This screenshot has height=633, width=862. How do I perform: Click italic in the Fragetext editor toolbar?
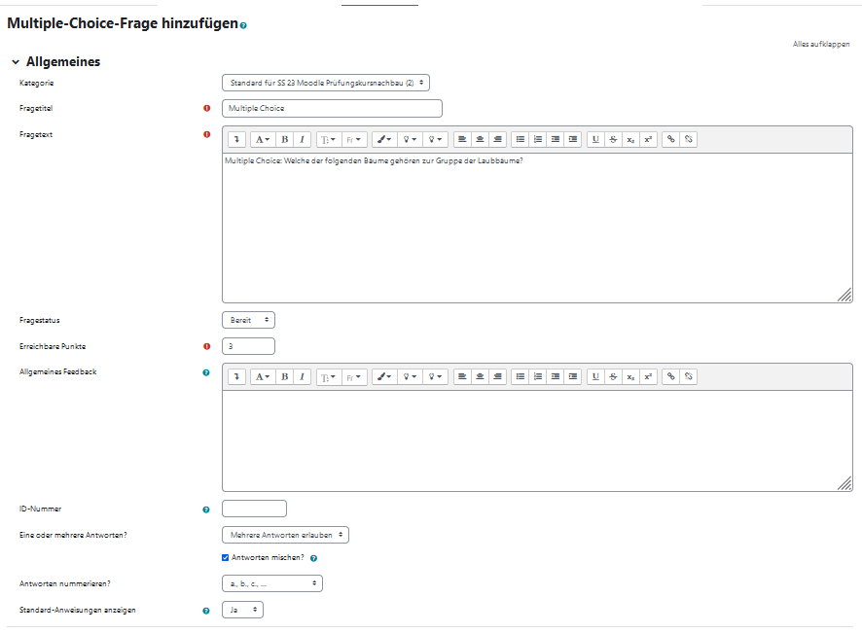(302, 139)
